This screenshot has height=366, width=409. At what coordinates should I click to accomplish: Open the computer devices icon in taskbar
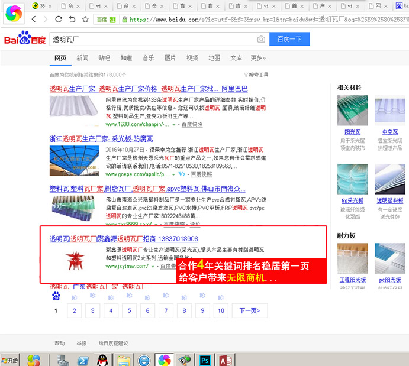63,360
